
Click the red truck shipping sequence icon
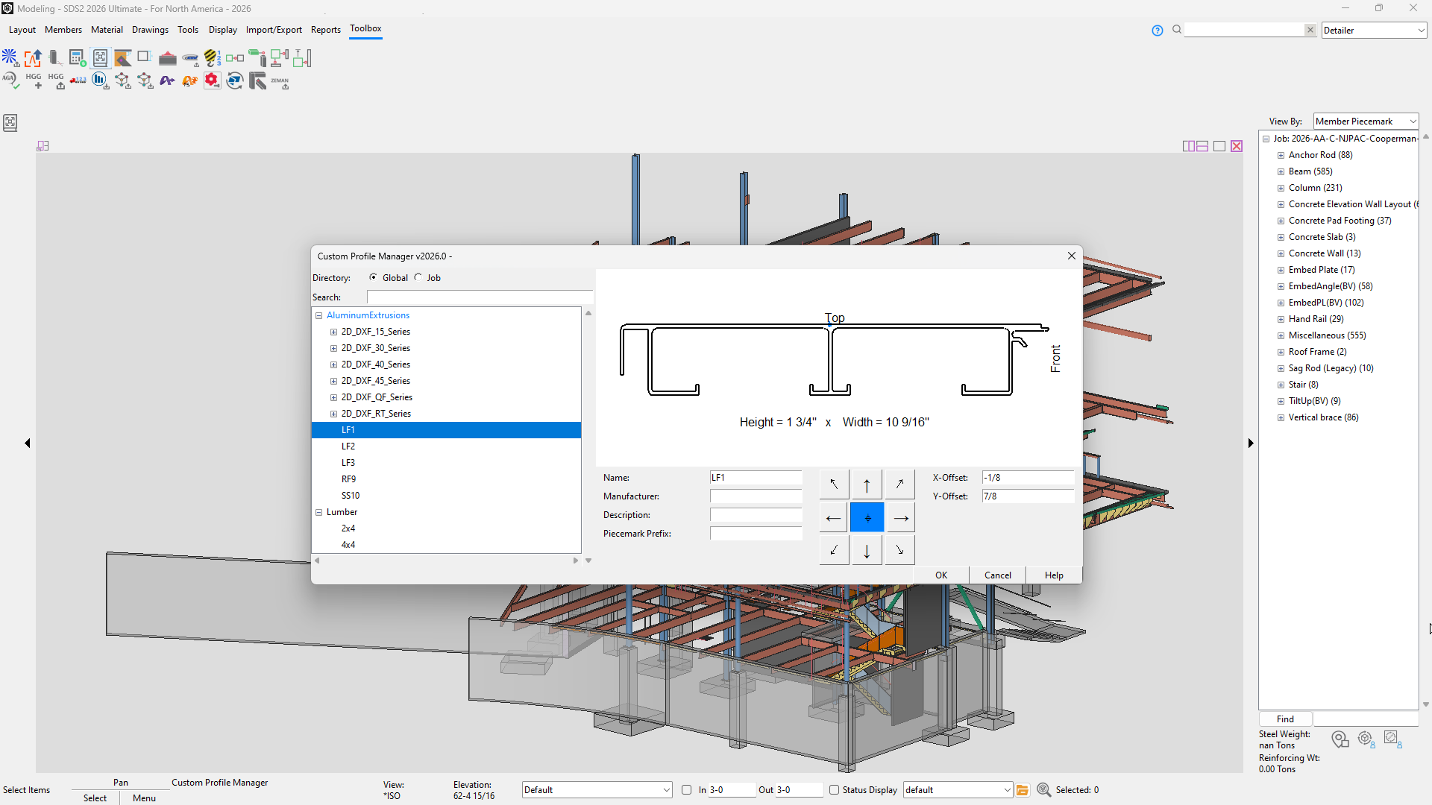78,80
